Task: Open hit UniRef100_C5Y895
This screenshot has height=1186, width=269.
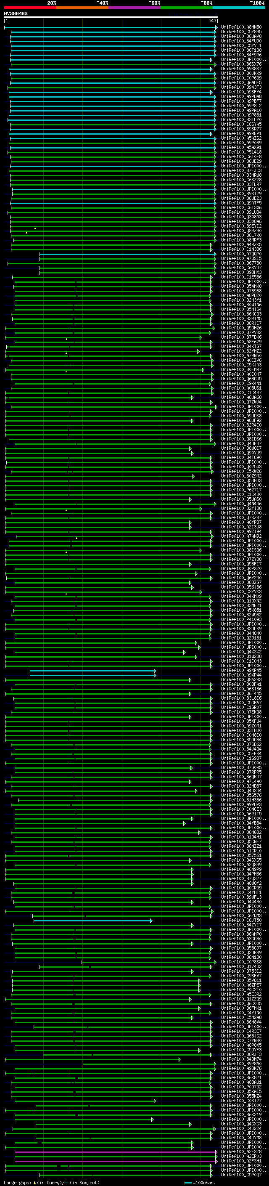Action: point(241,32)
